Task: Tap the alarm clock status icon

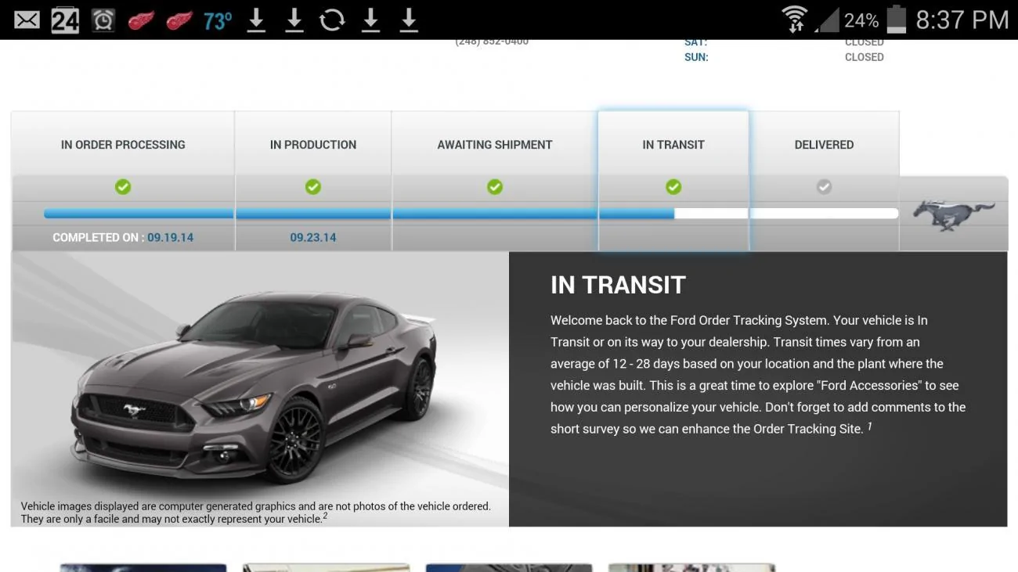Action: click(103, 20)
